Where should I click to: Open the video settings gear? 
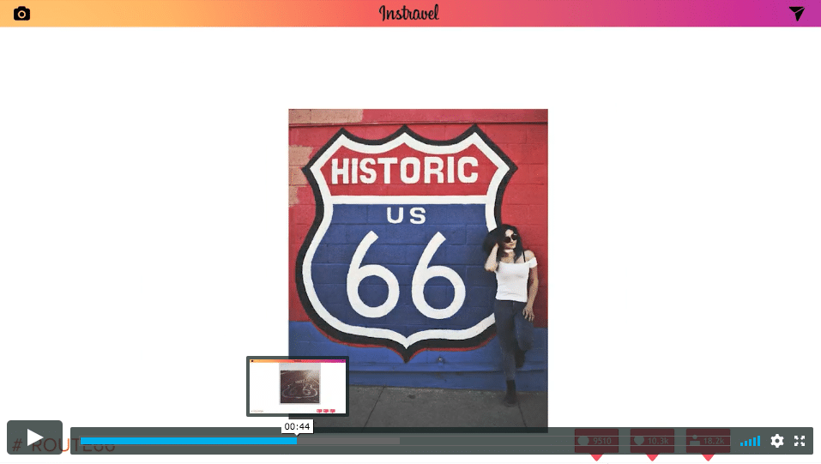[777, 441]
